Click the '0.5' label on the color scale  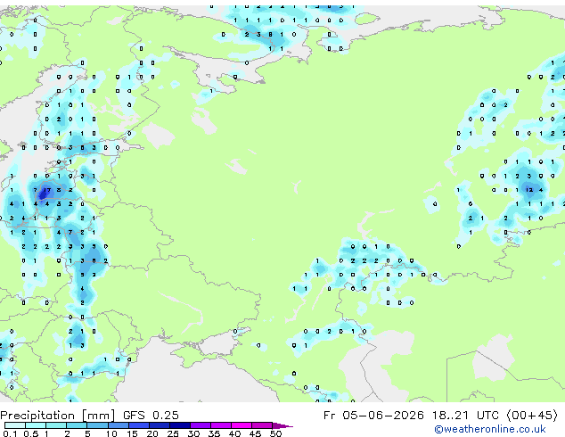click(30, 433)
